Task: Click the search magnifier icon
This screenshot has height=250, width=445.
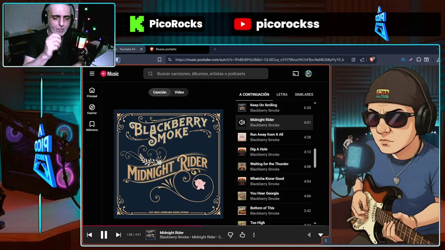Action: (150, 74)
